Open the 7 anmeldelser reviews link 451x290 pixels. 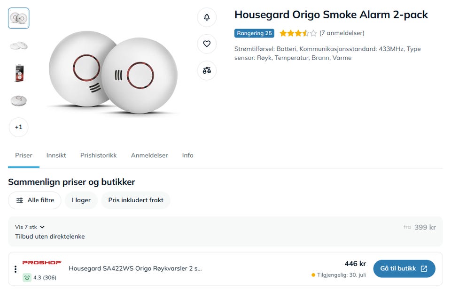(x=342, y=33)
